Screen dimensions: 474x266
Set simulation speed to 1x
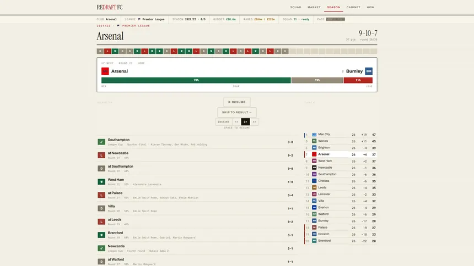coord(236,122)
